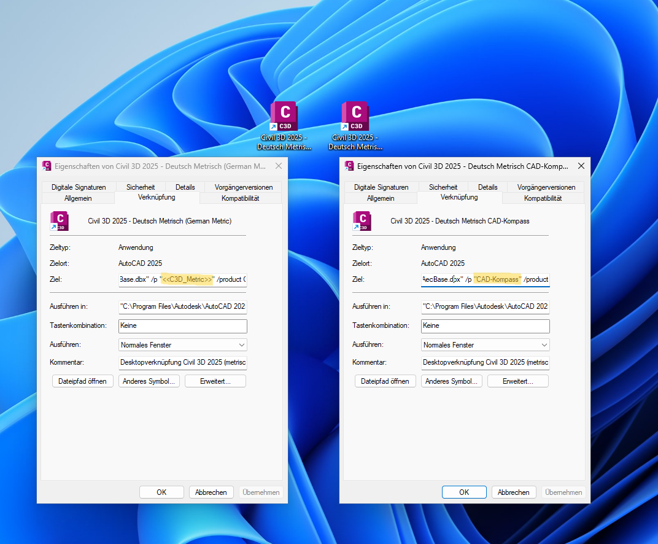The width and height of the screenshot is (658, 544).
Task: Click the Kommentar field in the CAD-Kompass dialog
Action: (x=486, y=362)
